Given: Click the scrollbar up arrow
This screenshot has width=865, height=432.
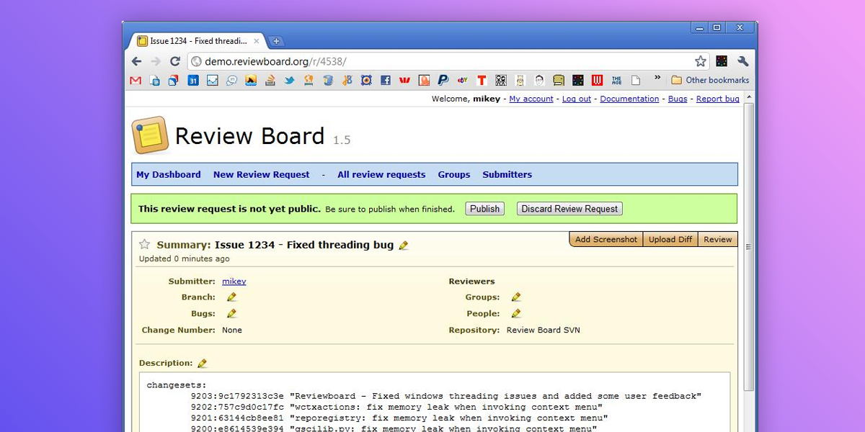Looking at the screenshot, I should pos(749,96).
